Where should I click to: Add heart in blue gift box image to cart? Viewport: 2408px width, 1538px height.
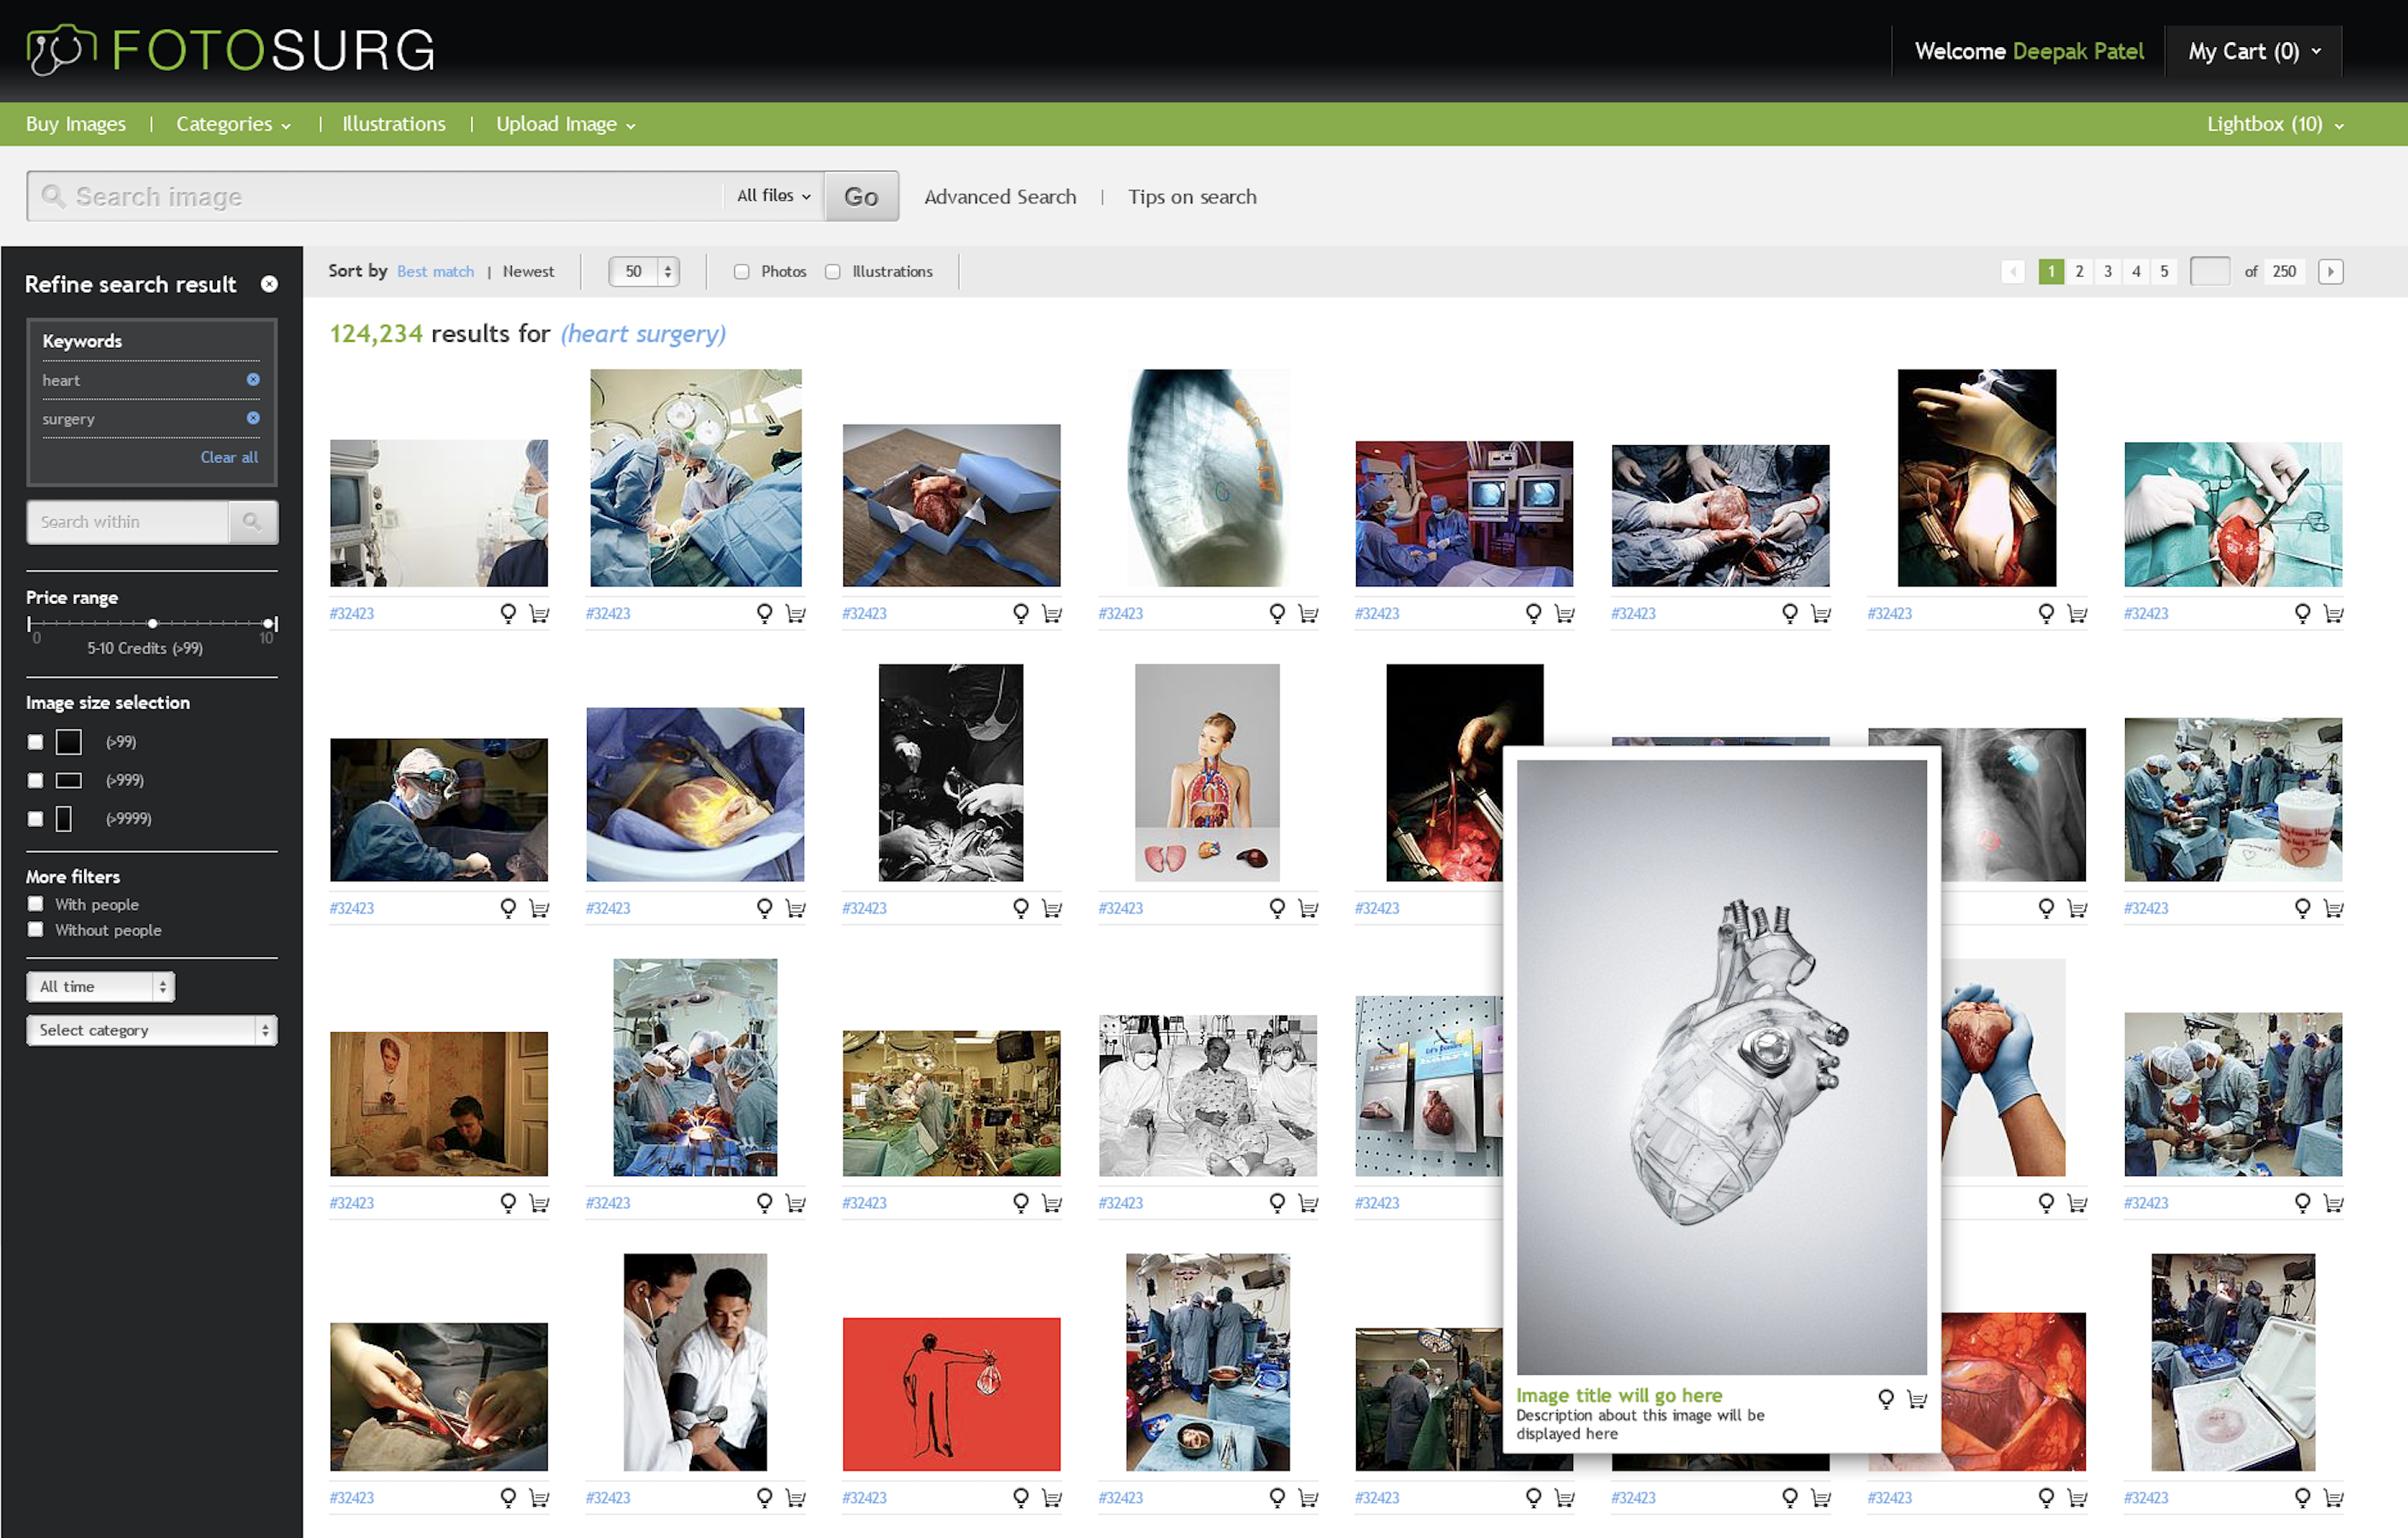pos(1051,613)
